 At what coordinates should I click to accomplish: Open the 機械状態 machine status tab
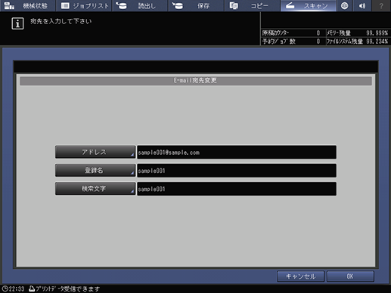coord(27,5)
